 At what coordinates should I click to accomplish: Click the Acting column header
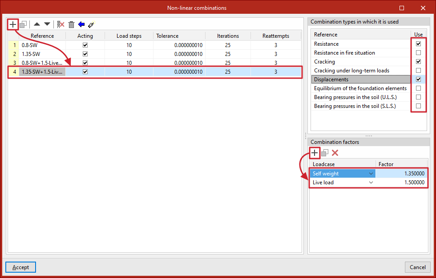85,36
